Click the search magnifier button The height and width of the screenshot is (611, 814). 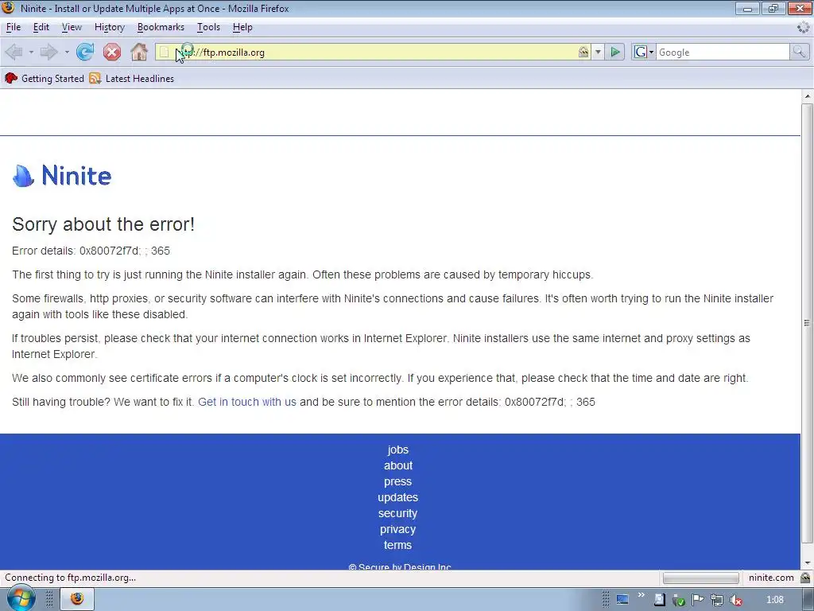[799, 52]
